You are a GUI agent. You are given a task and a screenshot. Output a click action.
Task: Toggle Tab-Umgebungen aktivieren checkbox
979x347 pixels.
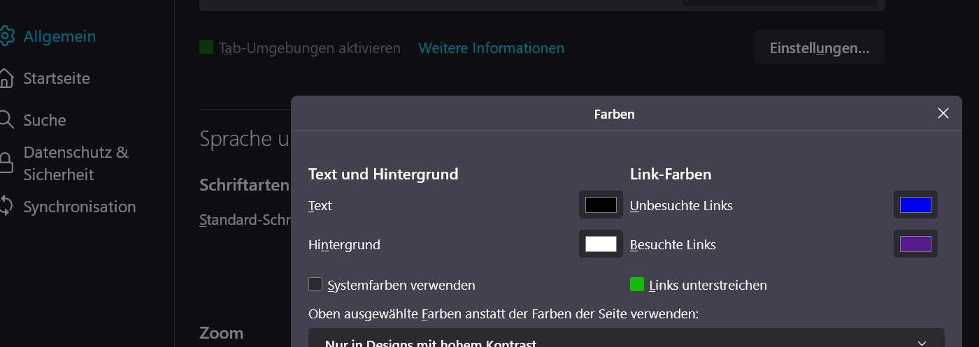pos(206,47)
